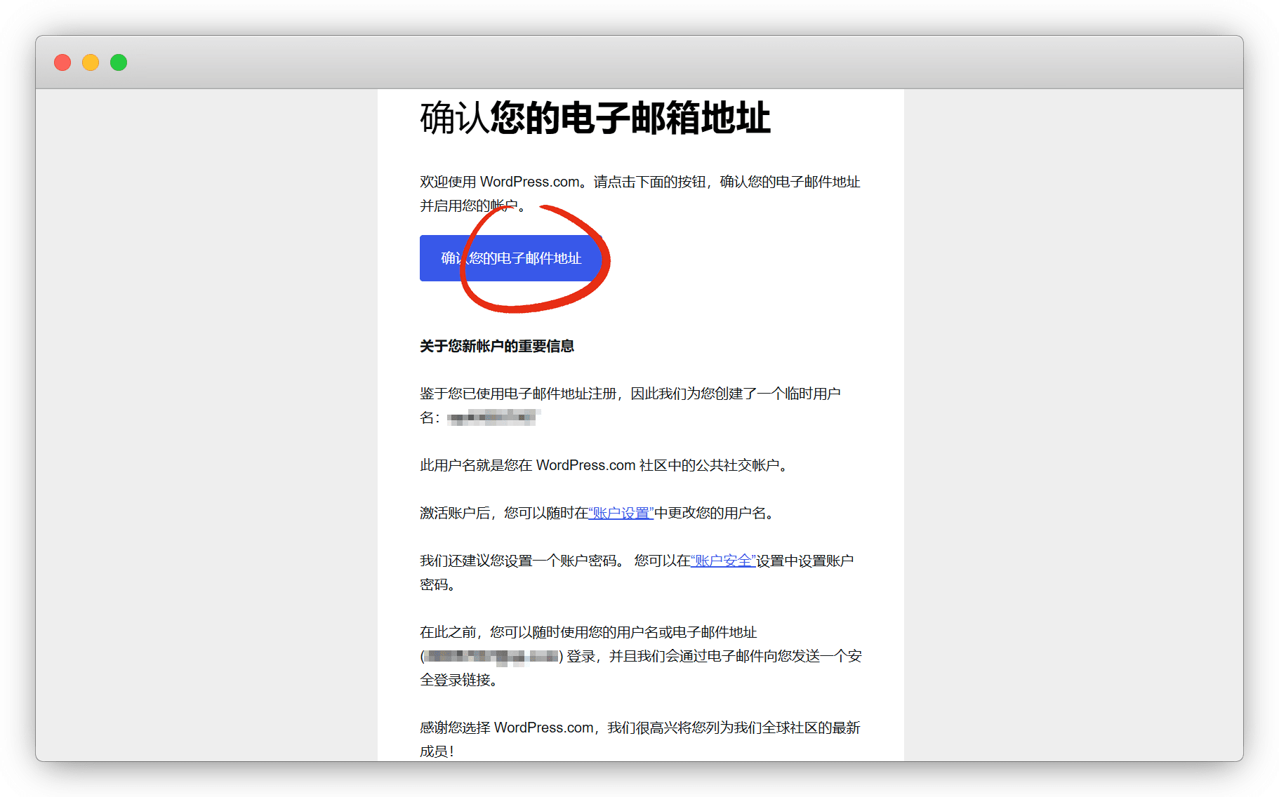The width and height of the screenshot is (1279, 797).
Task: Open the "账户设置" link
Action: point(621,513)
